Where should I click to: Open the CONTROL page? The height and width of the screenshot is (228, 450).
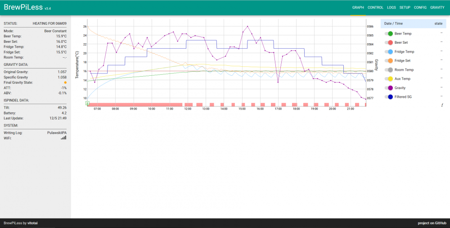click(375, 8)
